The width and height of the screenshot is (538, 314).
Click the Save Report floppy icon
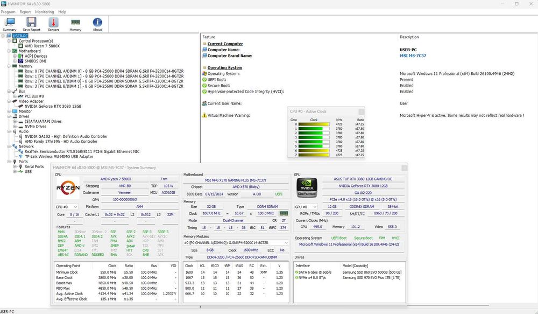tap(31, 24)
